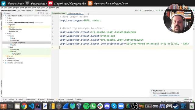Screen dimensions: 195x110
Task: Click the master git branch widget
Action: click(186, 101)
